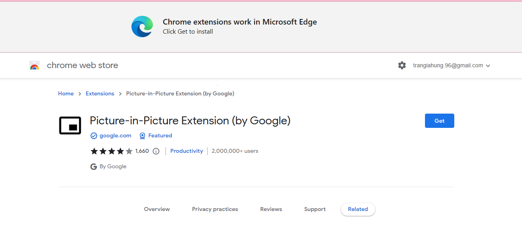
Task: Click the Google G logo
Action: tap(94, 167)
